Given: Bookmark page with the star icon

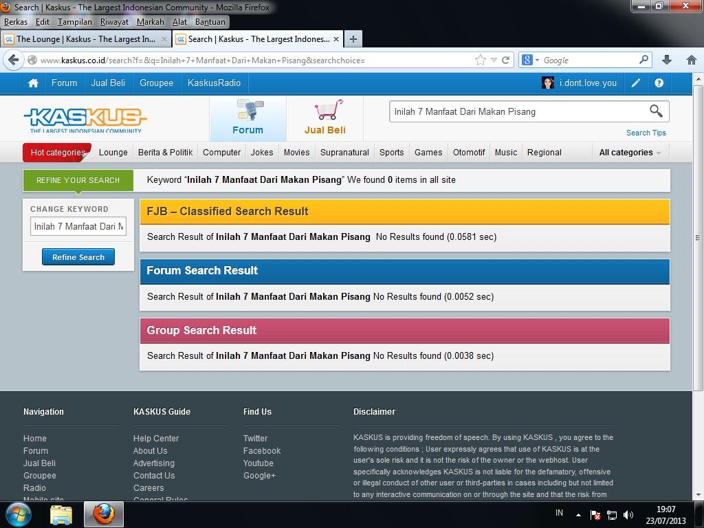Looking at the screenshot, I should click(481, 60).
